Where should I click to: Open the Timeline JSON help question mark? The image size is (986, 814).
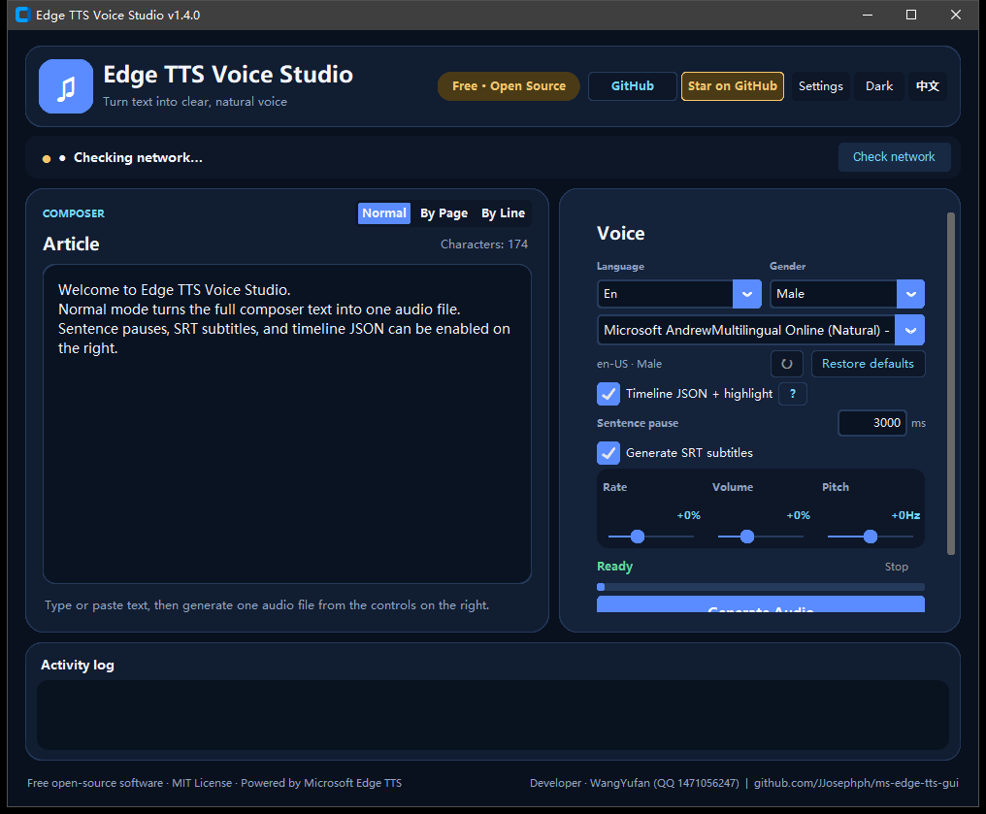[x=792, y=394]
